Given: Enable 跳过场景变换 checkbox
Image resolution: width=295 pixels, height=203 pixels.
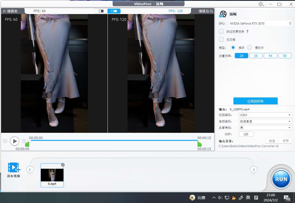Looking at the screenshot, I should click(221, 31).
